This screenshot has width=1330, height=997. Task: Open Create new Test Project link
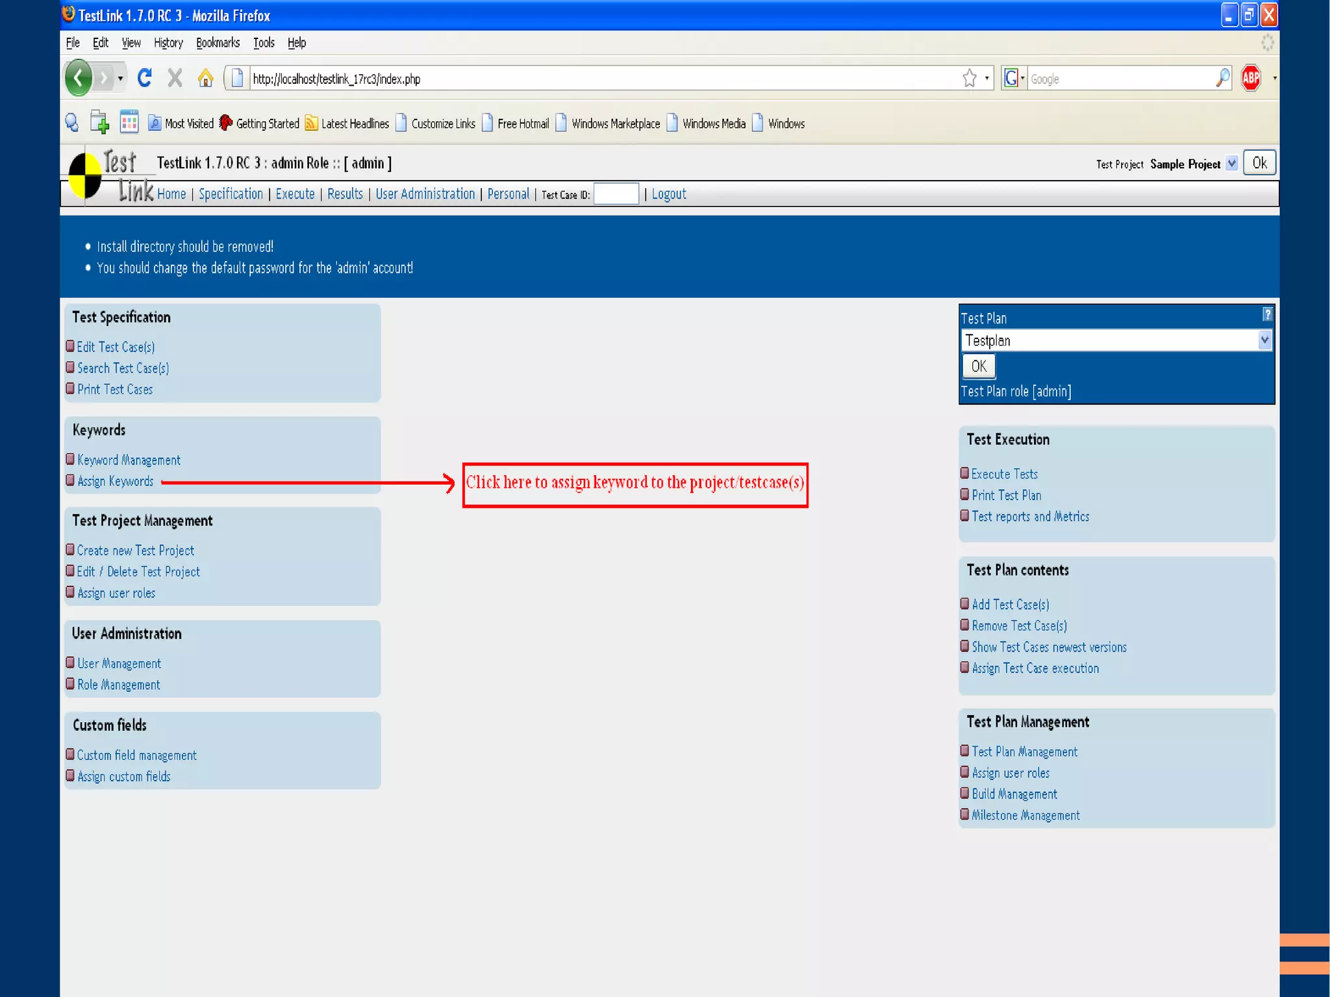click(x=136, y=551)
